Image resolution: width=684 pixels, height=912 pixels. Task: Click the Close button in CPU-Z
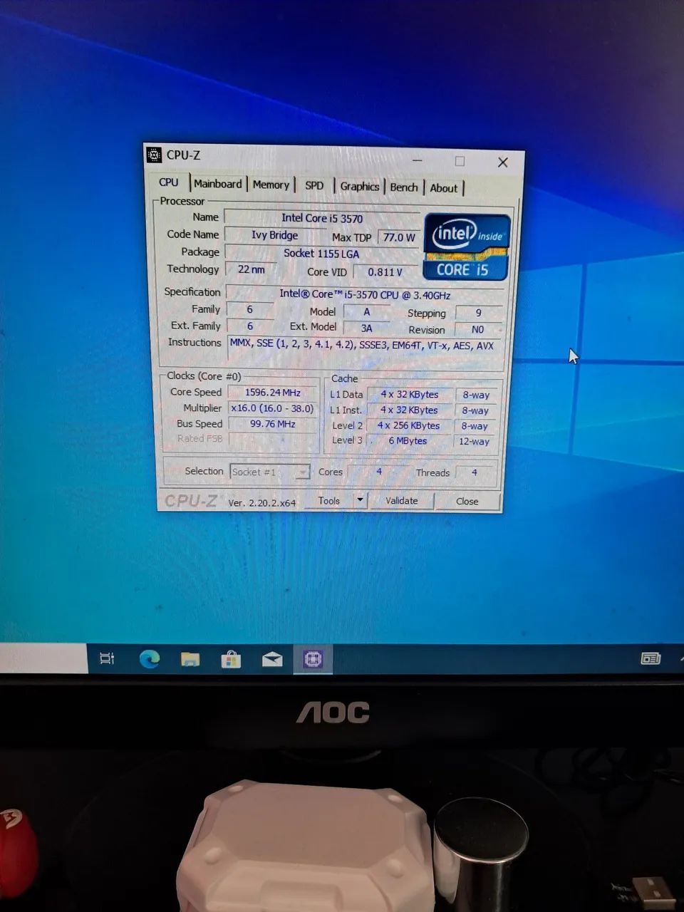pyautogui.click(x=467, y=501)
